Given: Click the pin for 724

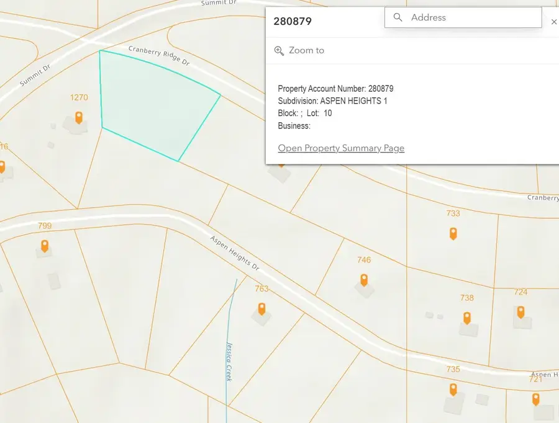Looking at the screenshot, I should (x=521, y=312).
